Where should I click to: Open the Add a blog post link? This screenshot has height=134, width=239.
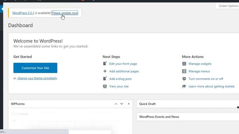[x=120, y=79]
